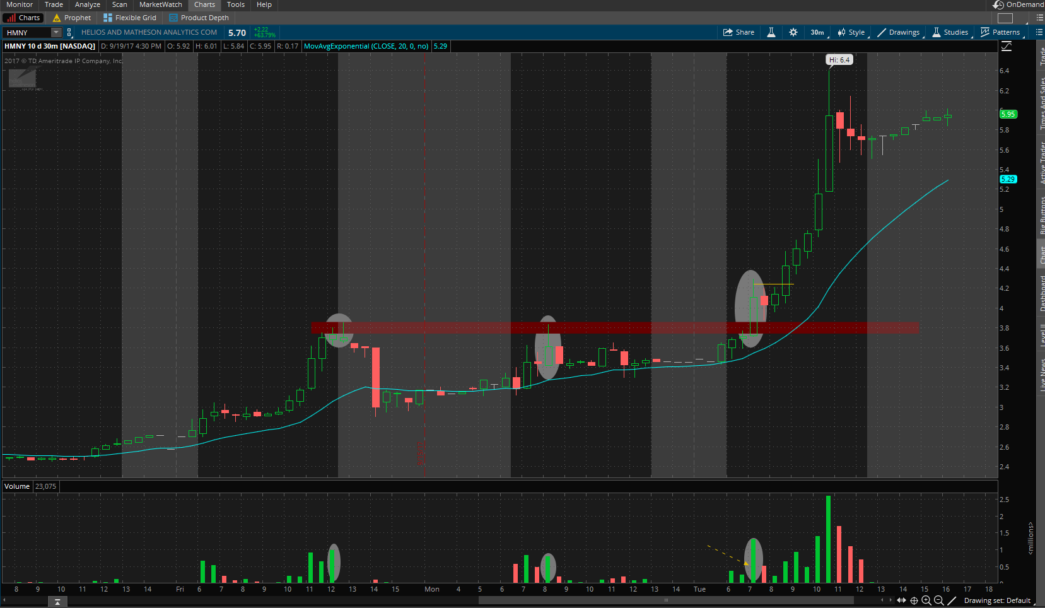Open the Help tab
The width and height of the screenshot is (1045, 608).
[x=264, y=4]
